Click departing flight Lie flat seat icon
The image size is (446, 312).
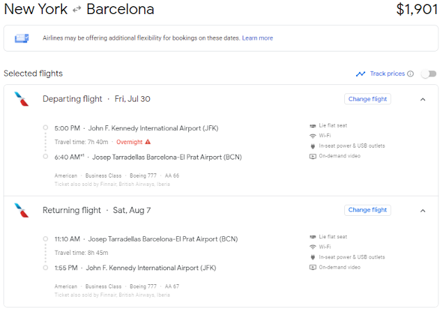(312, 125)
